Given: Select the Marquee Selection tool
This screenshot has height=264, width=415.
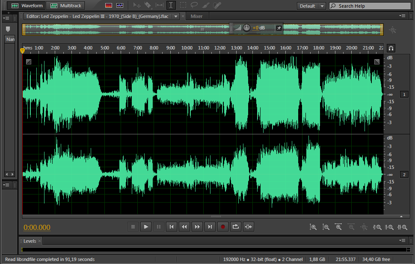Looking at the screenshot, I should point(183,5).
